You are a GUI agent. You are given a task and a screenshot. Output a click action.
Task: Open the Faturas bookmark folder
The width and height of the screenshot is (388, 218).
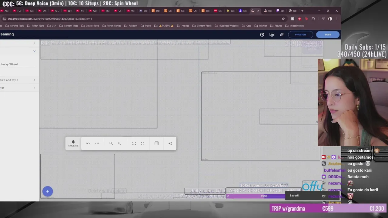tap(276, 26)
